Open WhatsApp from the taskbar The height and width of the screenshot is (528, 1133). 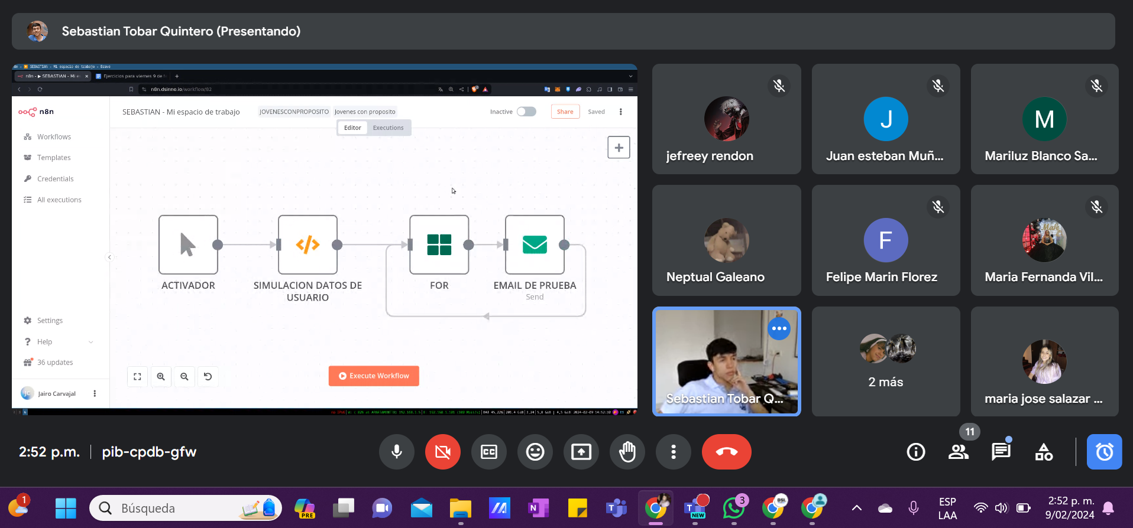pos(734,508)
